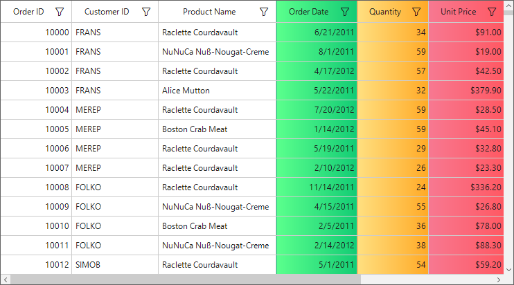Select Order ID cell 10004
The width and height of the screenshot is (514, 285).
point(36,109)
